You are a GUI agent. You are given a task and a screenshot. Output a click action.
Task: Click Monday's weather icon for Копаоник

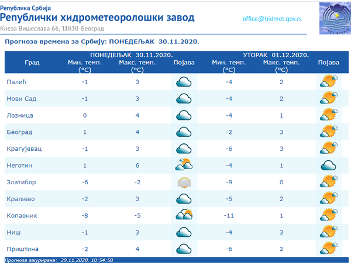pyautogui.click(x=185, y=216)
